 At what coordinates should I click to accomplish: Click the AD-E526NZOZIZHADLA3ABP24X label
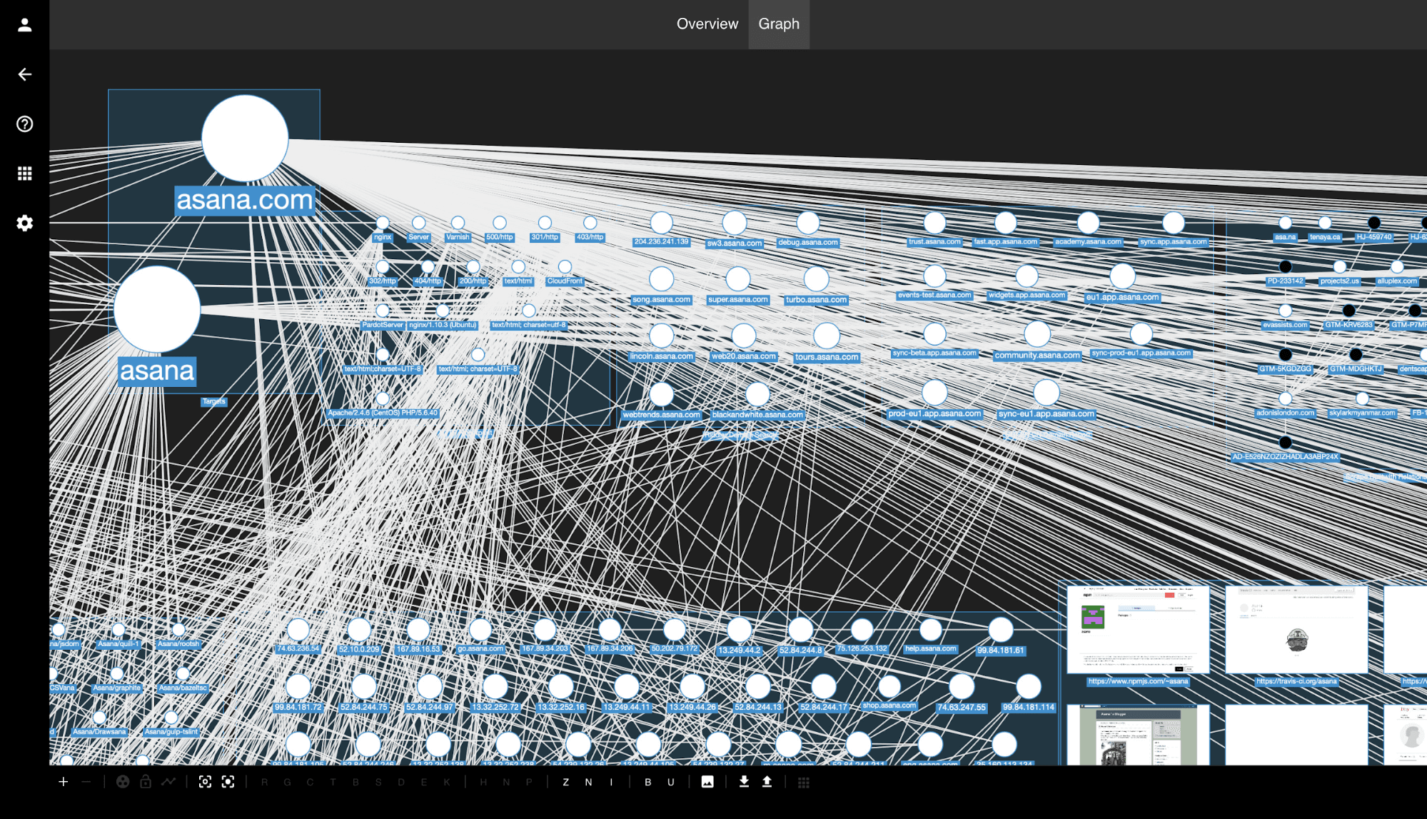(1285, 457)
